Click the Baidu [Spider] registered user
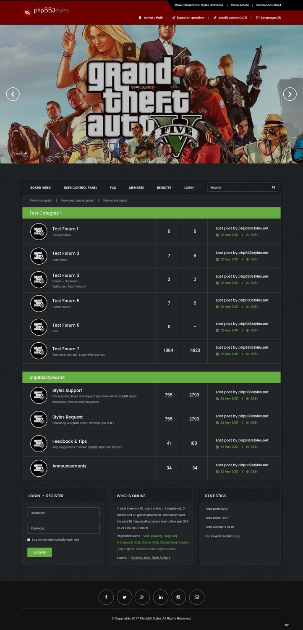 [x=152, y=536]
